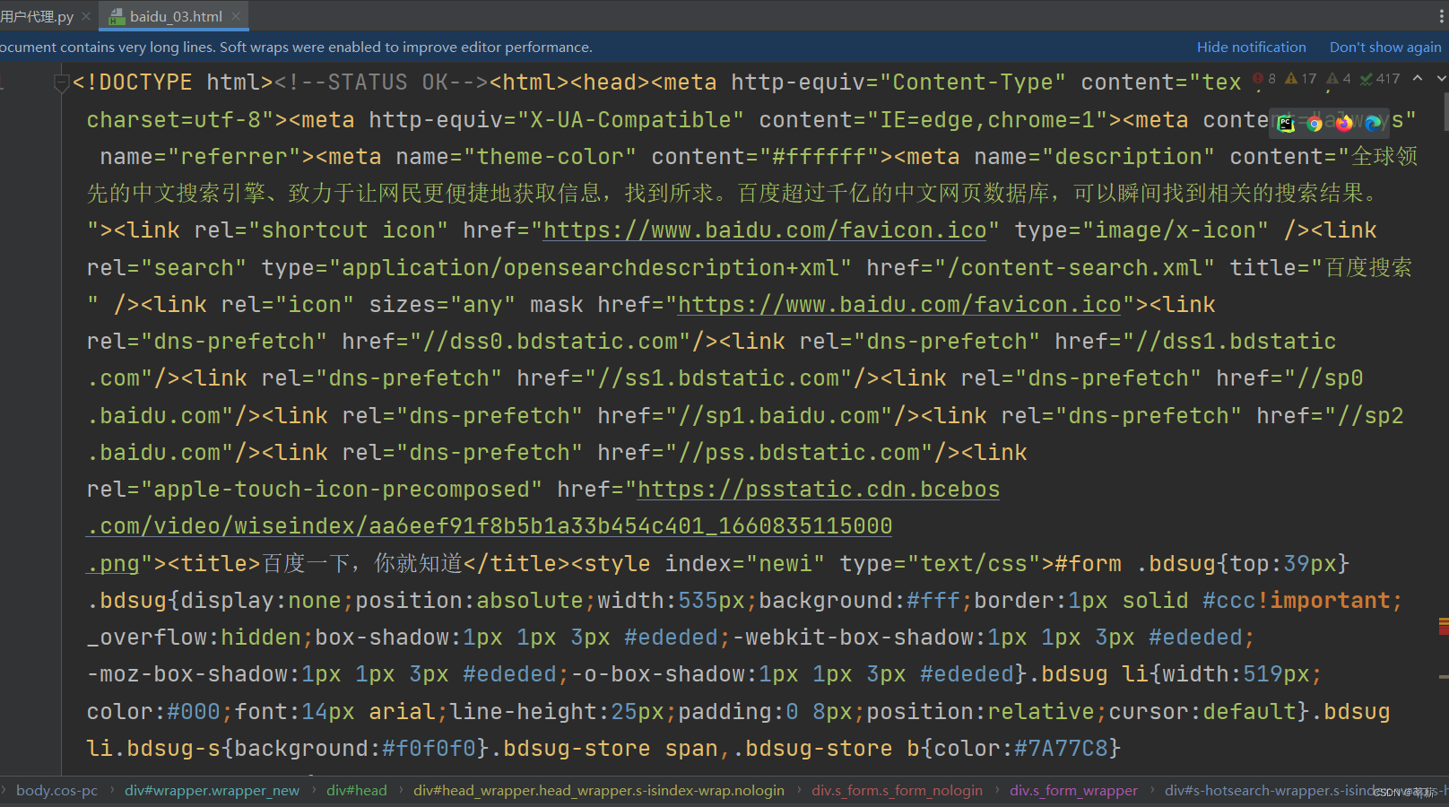Switch to the baidu_03.html editor tab
Screen dimensions: 1449x807
coord(175,16)
